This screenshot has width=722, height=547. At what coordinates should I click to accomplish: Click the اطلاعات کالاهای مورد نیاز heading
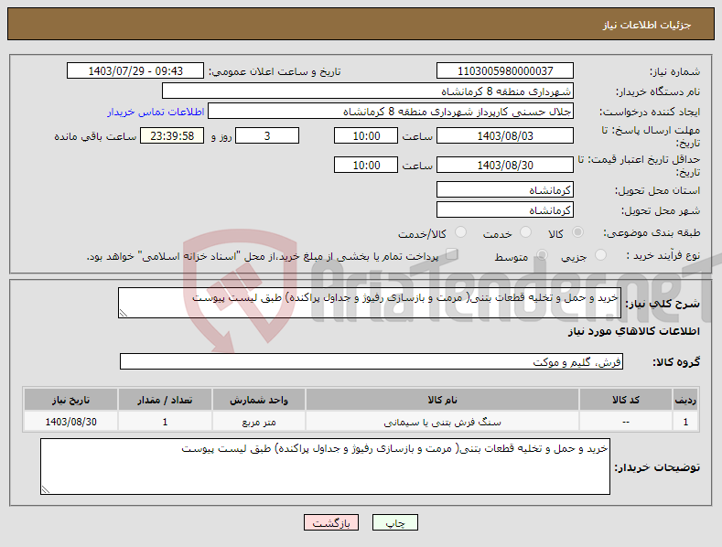(633, 331)
